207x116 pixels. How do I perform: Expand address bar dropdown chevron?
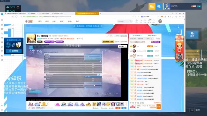[x=138, y=16]
